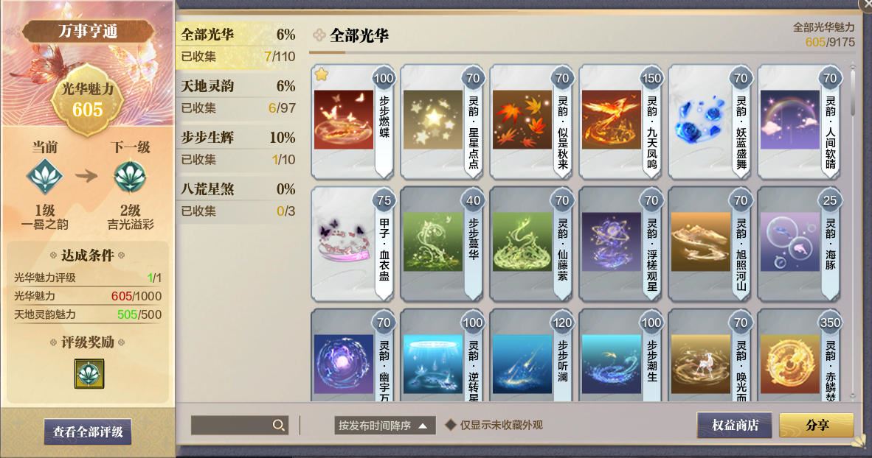Select the 妖蓝盛舞 blue rose effect card
The image size is (872, 458).
click(710, 122)
